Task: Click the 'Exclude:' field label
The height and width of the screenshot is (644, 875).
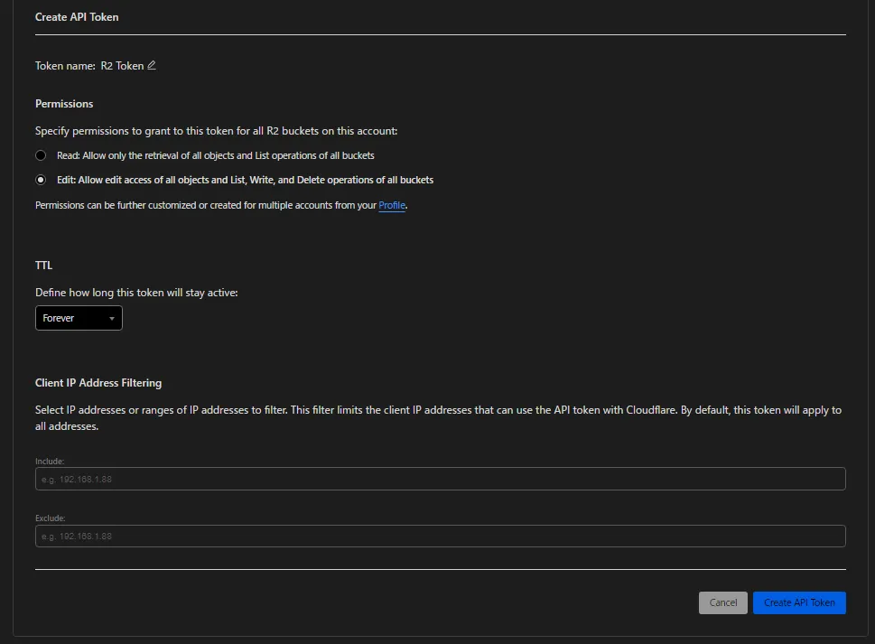Action: [51, 518]
